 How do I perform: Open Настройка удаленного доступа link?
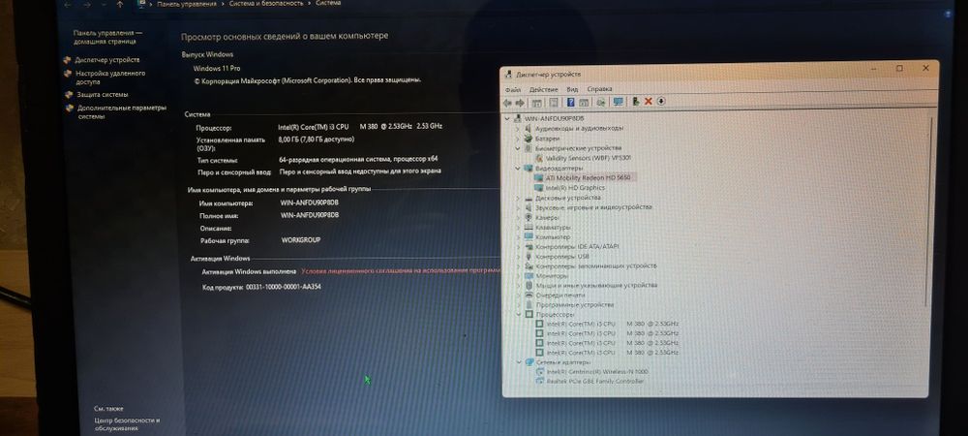(x=111, y=78)
